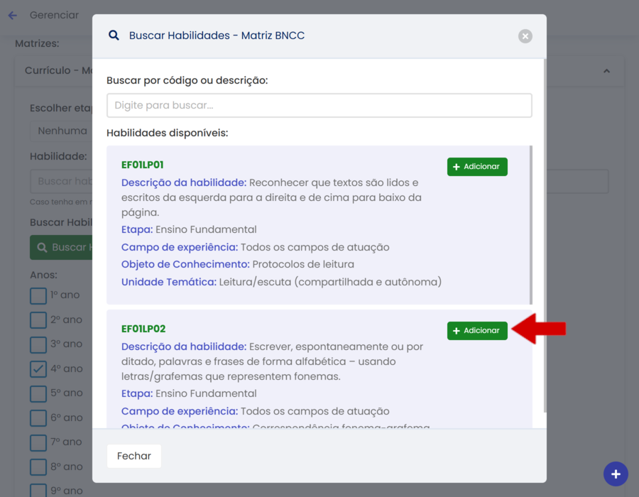Click the back arrow next to Gerenciar
The height and width of the screenshot is (497, 639).
pos(12,15)
